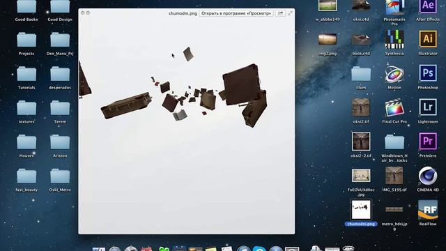Select the Projects folder
Image resolution: width=446 pixels, height=251 pixels.
(x=26, y=40)
